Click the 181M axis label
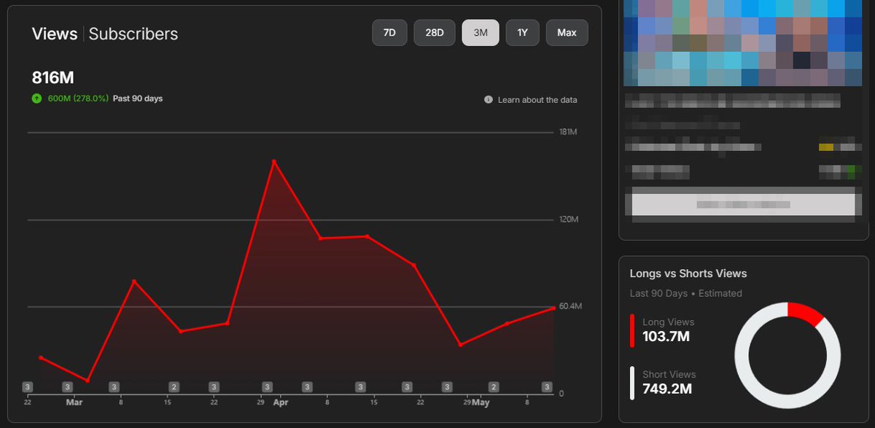The height and width of the screenshot is (428, 875). [x=569, y=132]
